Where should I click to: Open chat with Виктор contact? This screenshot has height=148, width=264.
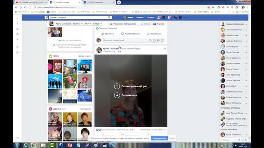[x=234, y=86]
